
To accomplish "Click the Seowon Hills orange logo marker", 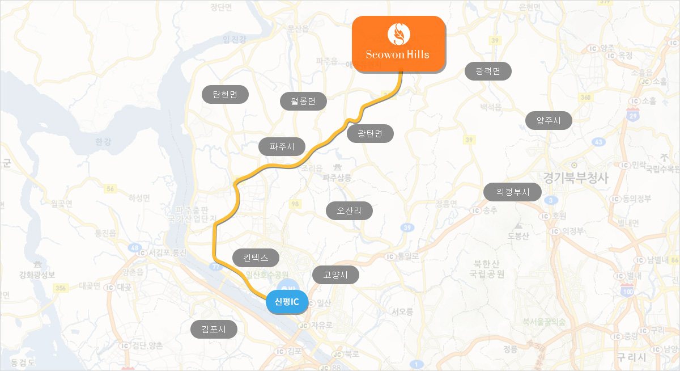I will coord(399,44).
